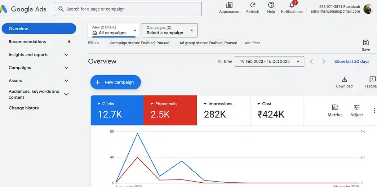377x187 pixels.
Task: Click the search for a page field
Action: 128,9
